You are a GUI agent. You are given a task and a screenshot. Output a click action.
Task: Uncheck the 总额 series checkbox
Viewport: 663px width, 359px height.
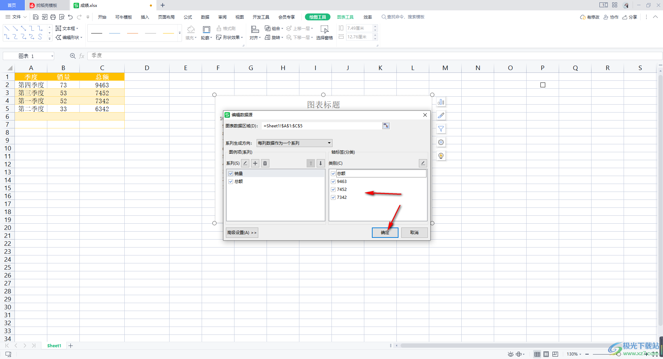(231, 182)
